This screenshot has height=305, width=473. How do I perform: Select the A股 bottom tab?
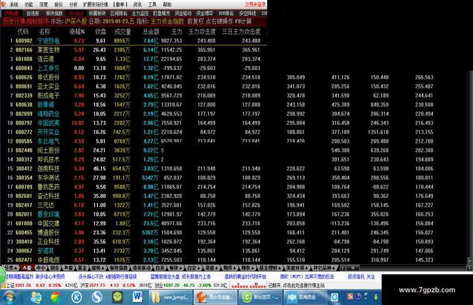pos(27,268)
